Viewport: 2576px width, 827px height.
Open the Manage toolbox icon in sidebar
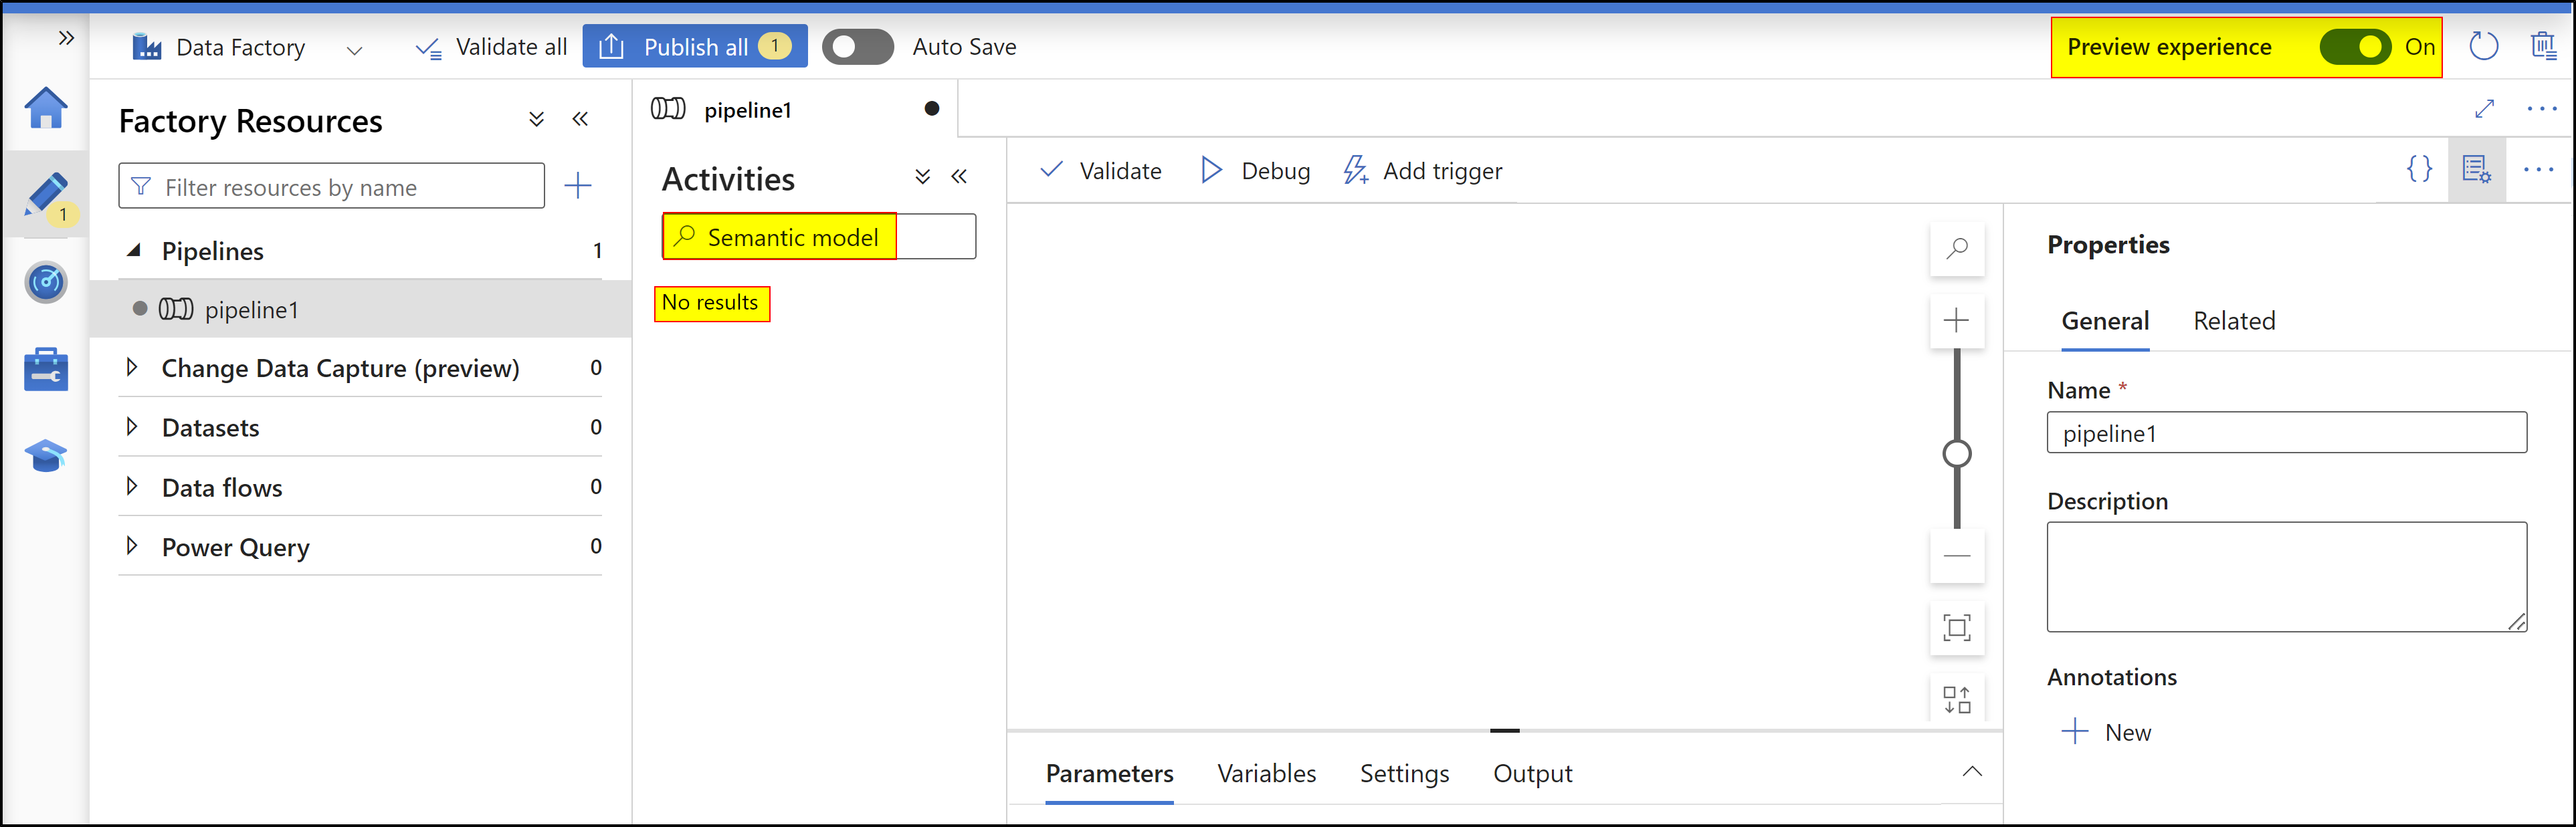pyautogui.click(x=46, y=368)
